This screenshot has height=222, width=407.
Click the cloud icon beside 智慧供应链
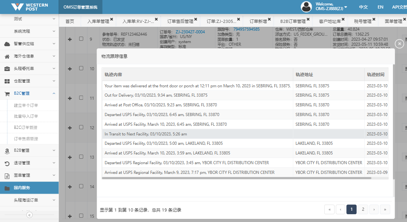(7, 44)
